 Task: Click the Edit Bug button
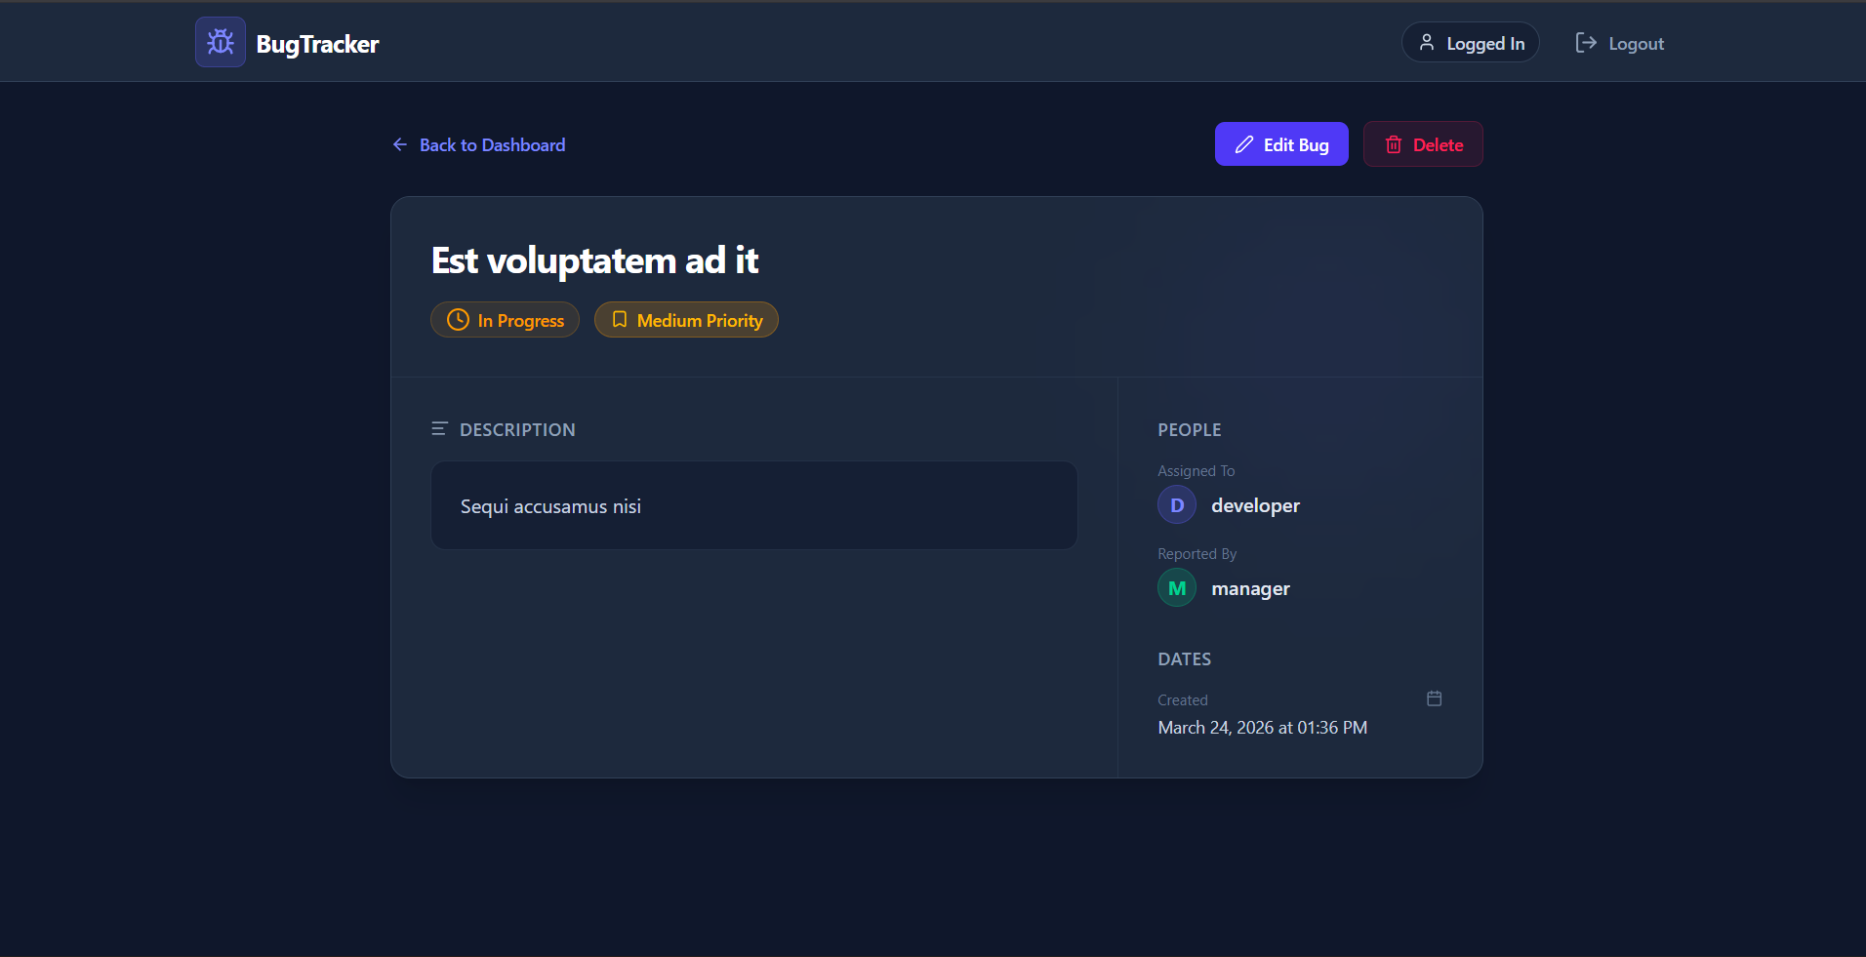point(1281,143)
